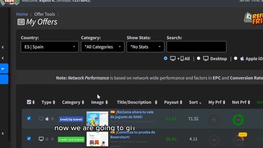Go to the Home breadcrumb link
This screenshot has height=148, width=263.
tap(22, 14)
